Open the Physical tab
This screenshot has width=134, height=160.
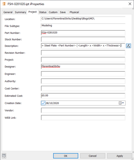[74, 12]
